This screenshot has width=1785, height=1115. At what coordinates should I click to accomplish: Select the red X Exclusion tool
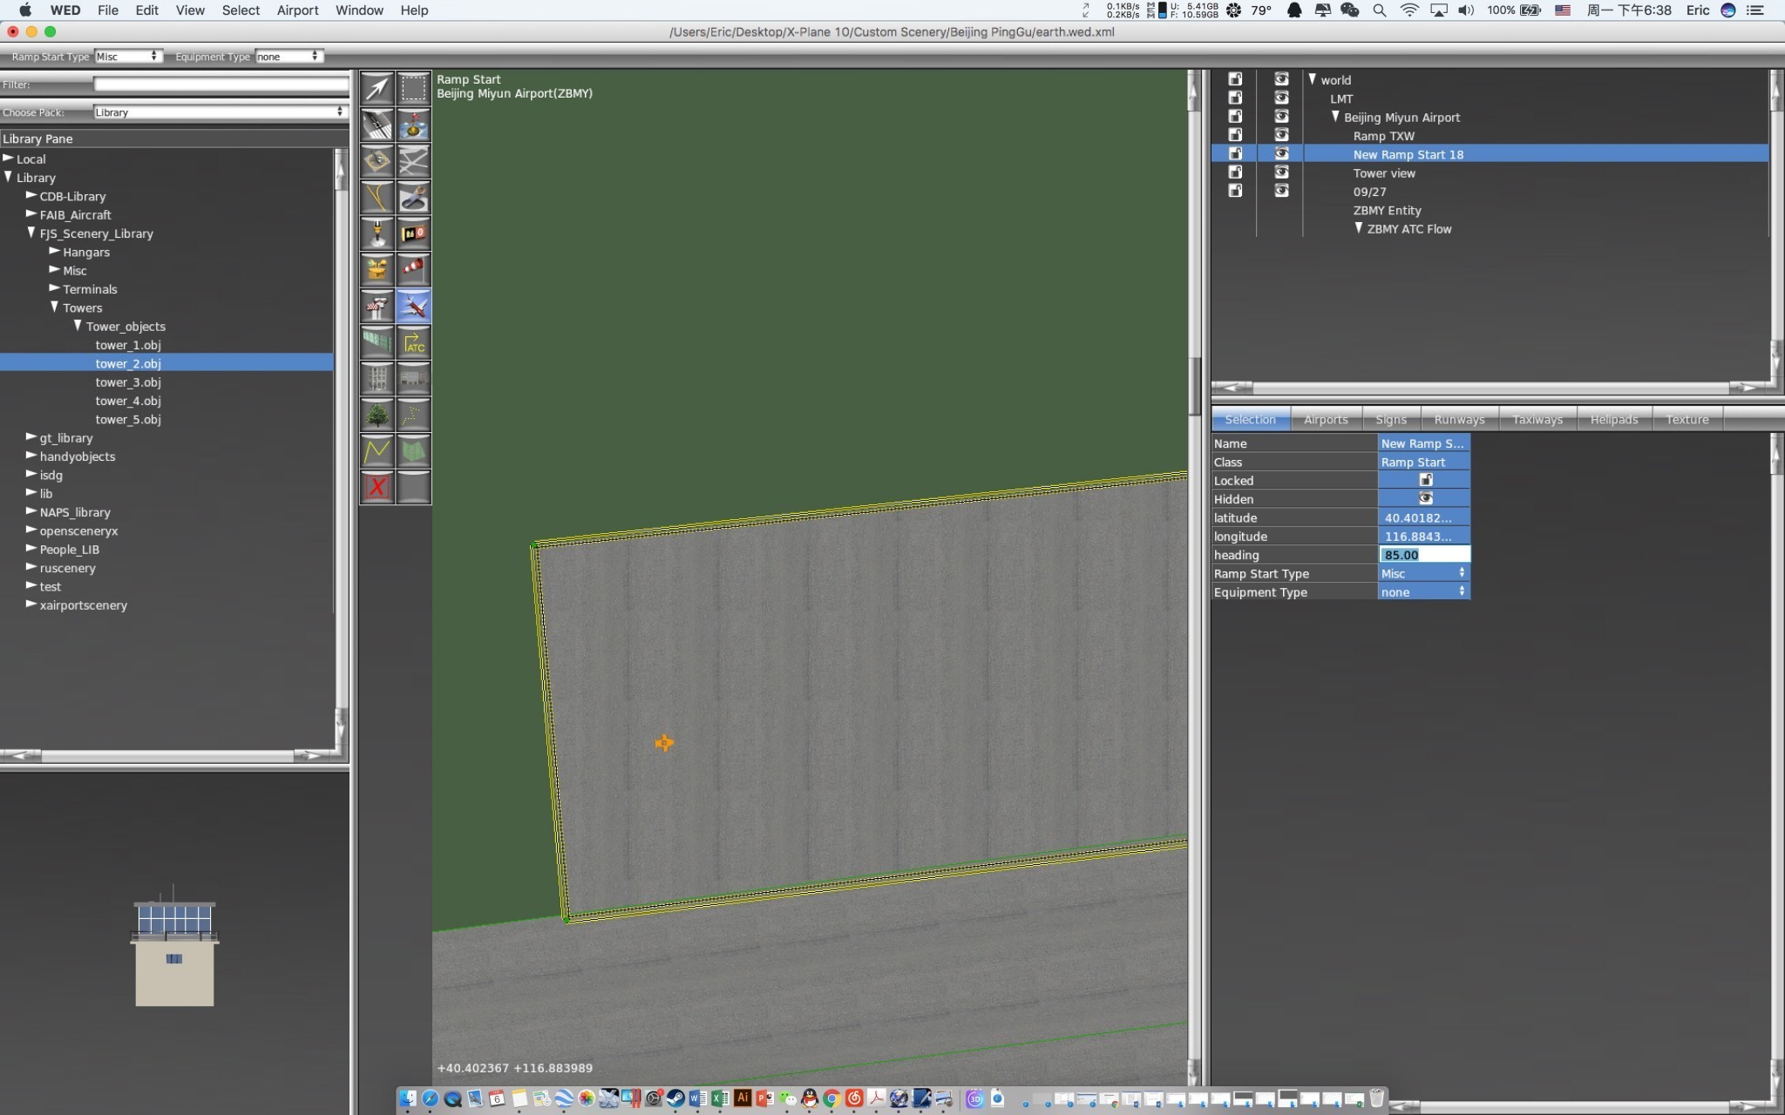[x=377, y=487]
